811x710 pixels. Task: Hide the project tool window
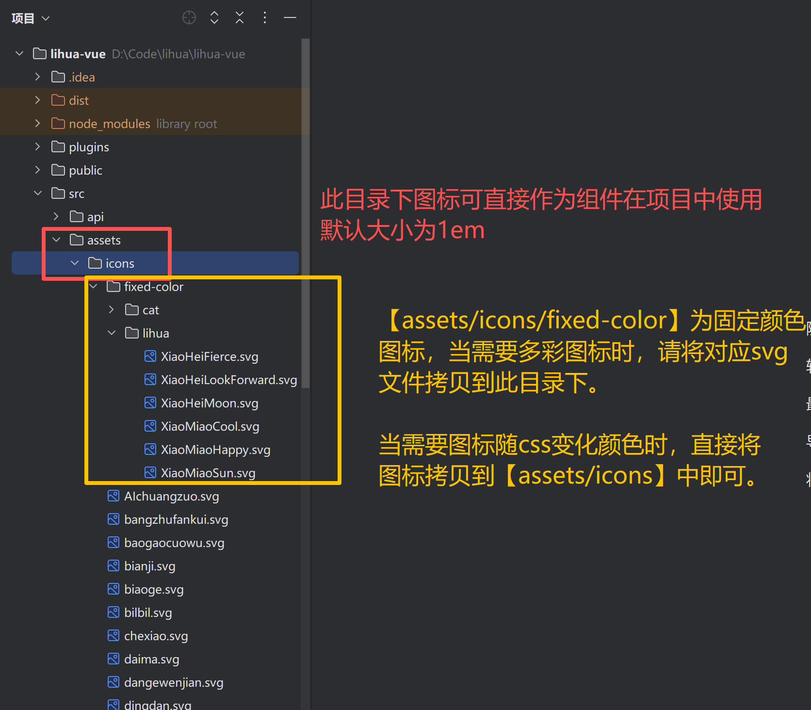point(290,18)
